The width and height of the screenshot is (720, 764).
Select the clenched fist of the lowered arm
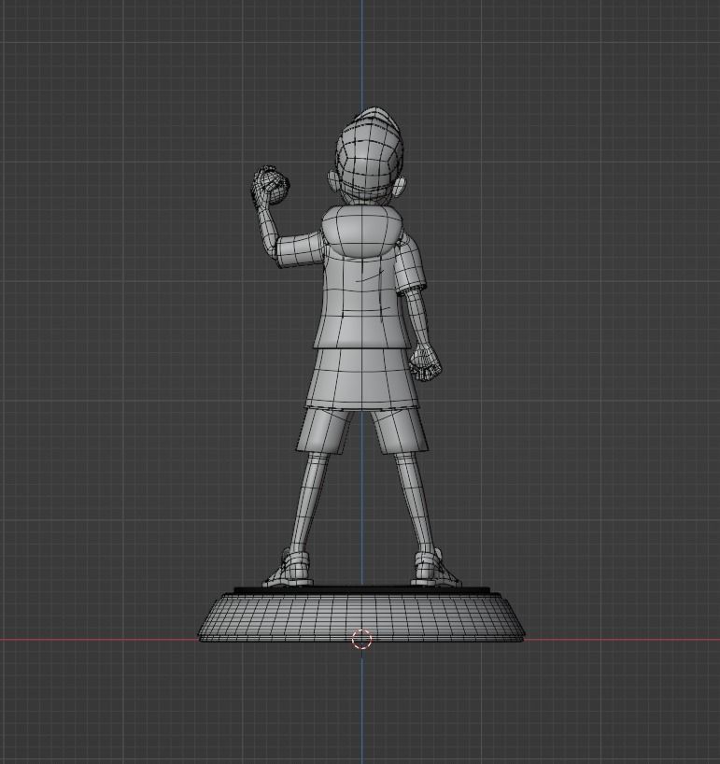(x=425, y=363)
